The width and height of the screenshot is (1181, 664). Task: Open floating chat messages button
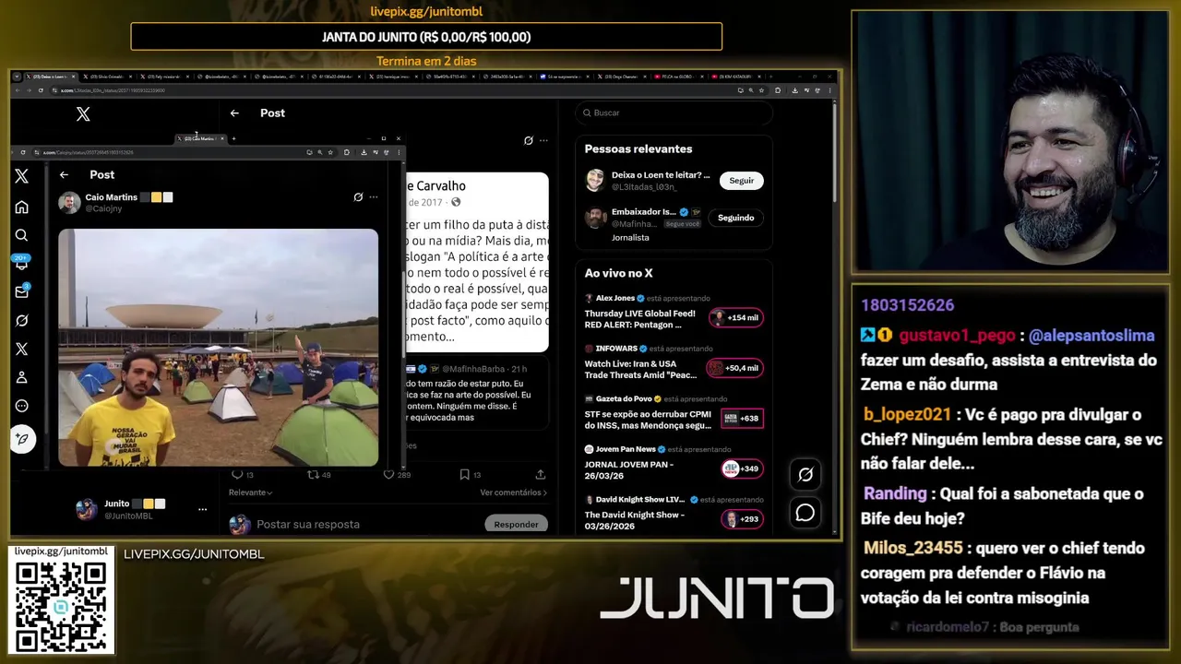pyautogui.click(x=805, y=513)
